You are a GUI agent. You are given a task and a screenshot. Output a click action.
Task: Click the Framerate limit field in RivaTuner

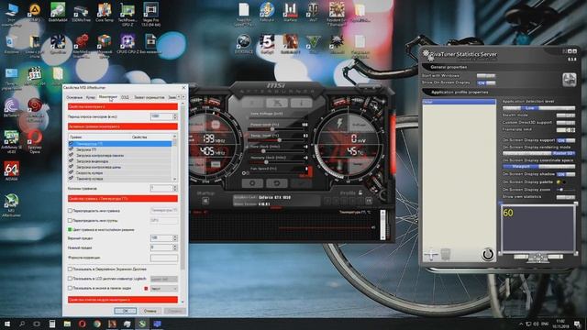pos(565,130)
